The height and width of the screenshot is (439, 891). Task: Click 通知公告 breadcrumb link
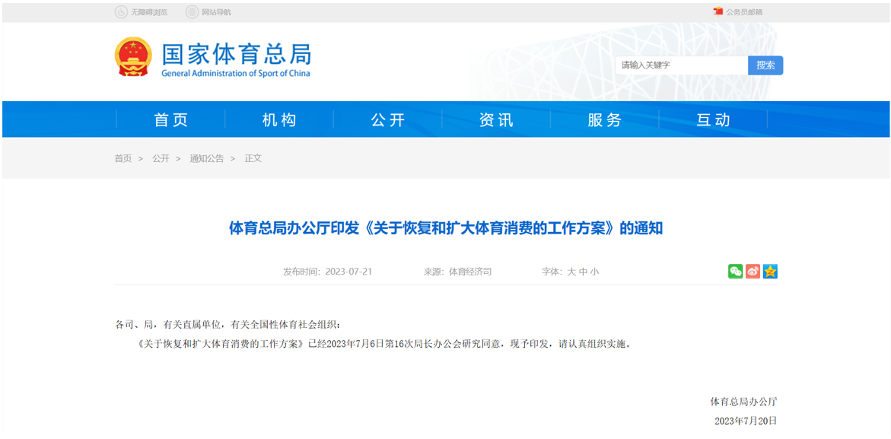coord(207,158)
